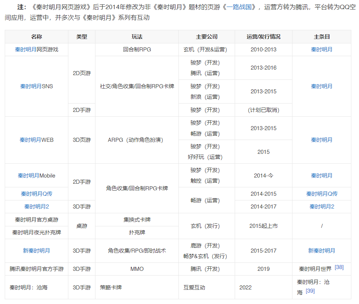Select the 桌游 type cell
359x304 pixels.
[82, 226]
